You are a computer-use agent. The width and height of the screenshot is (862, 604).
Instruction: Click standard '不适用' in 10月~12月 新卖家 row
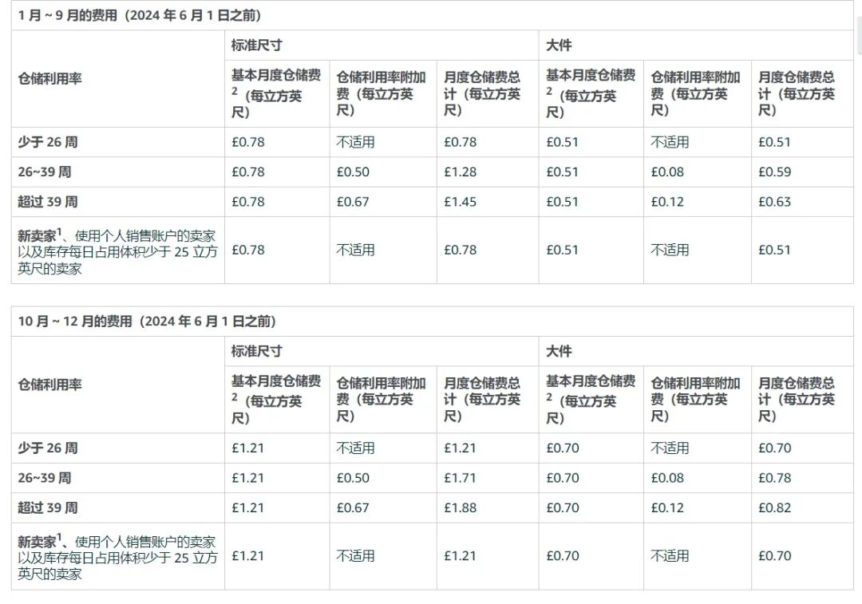[355, 555]
